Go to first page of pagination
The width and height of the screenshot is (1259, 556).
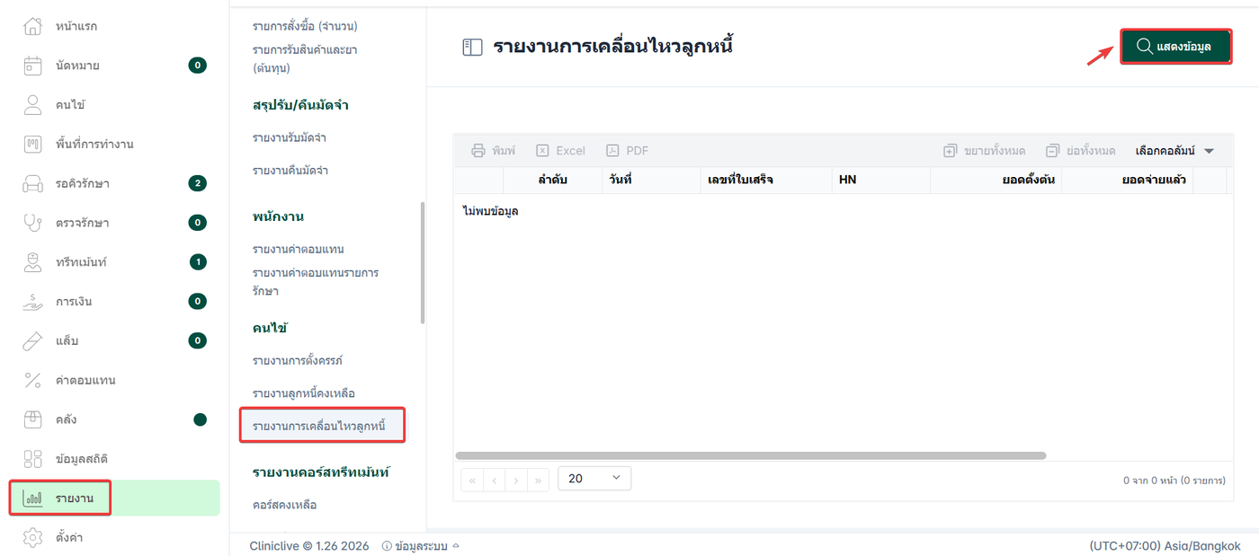(x=472, y=480)
